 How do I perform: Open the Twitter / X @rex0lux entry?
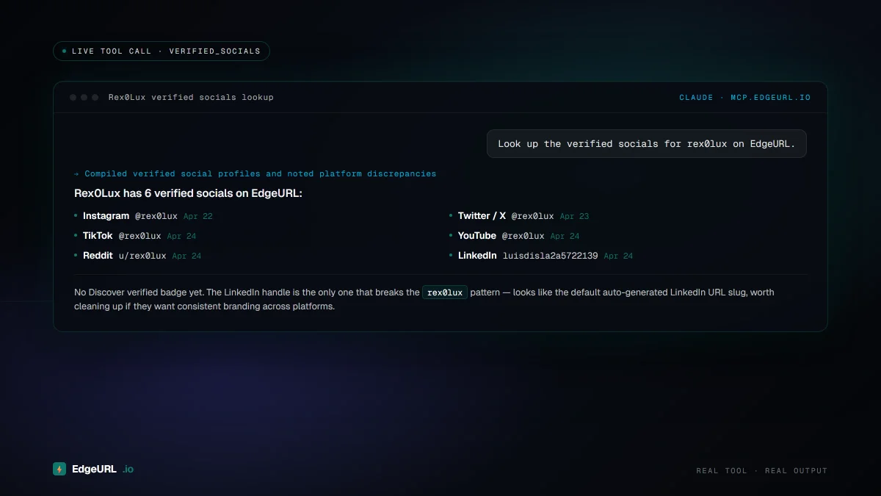[505, 216]
